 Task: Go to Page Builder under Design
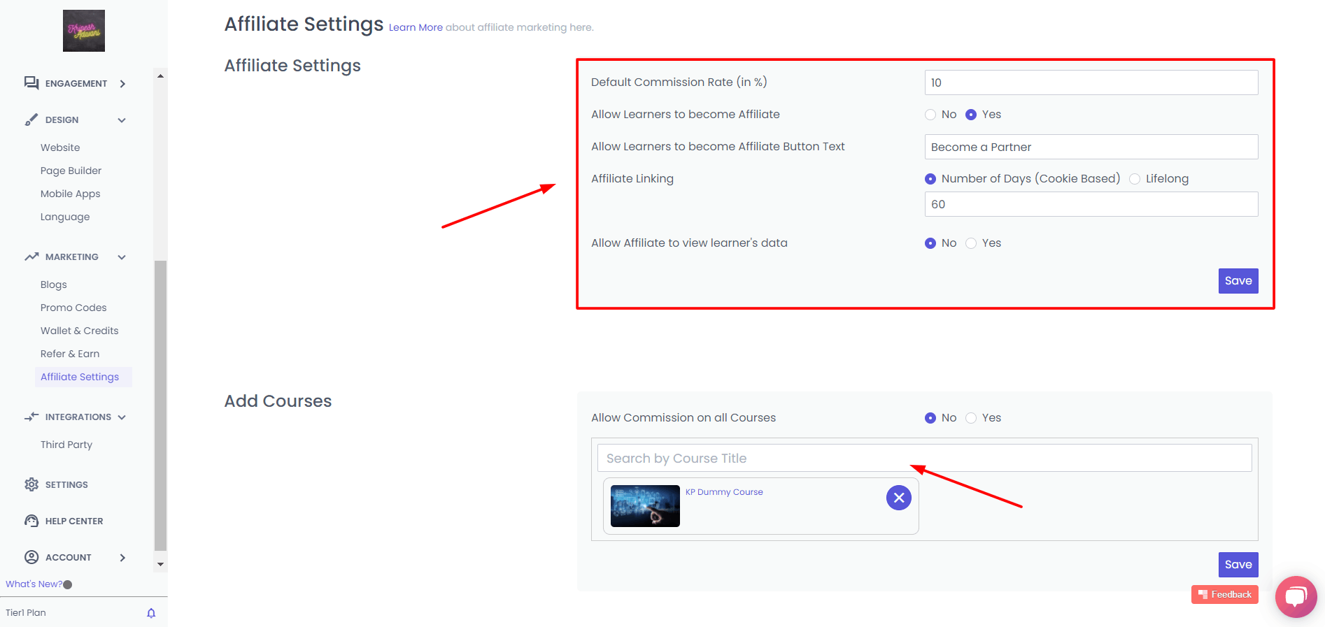[x=71, y=171]
